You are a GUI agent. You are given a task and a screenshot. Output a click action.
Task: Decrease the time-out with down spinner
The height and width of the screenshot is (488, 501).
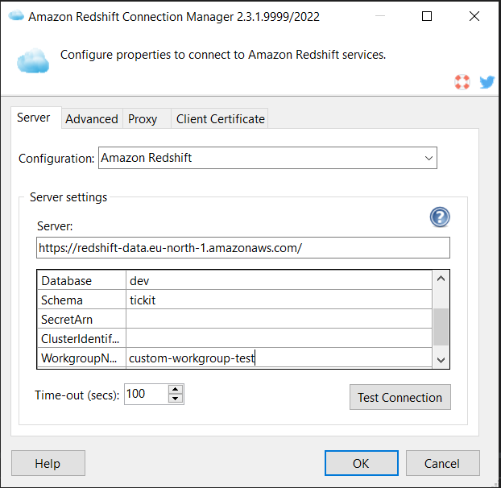tap(175, 399)
